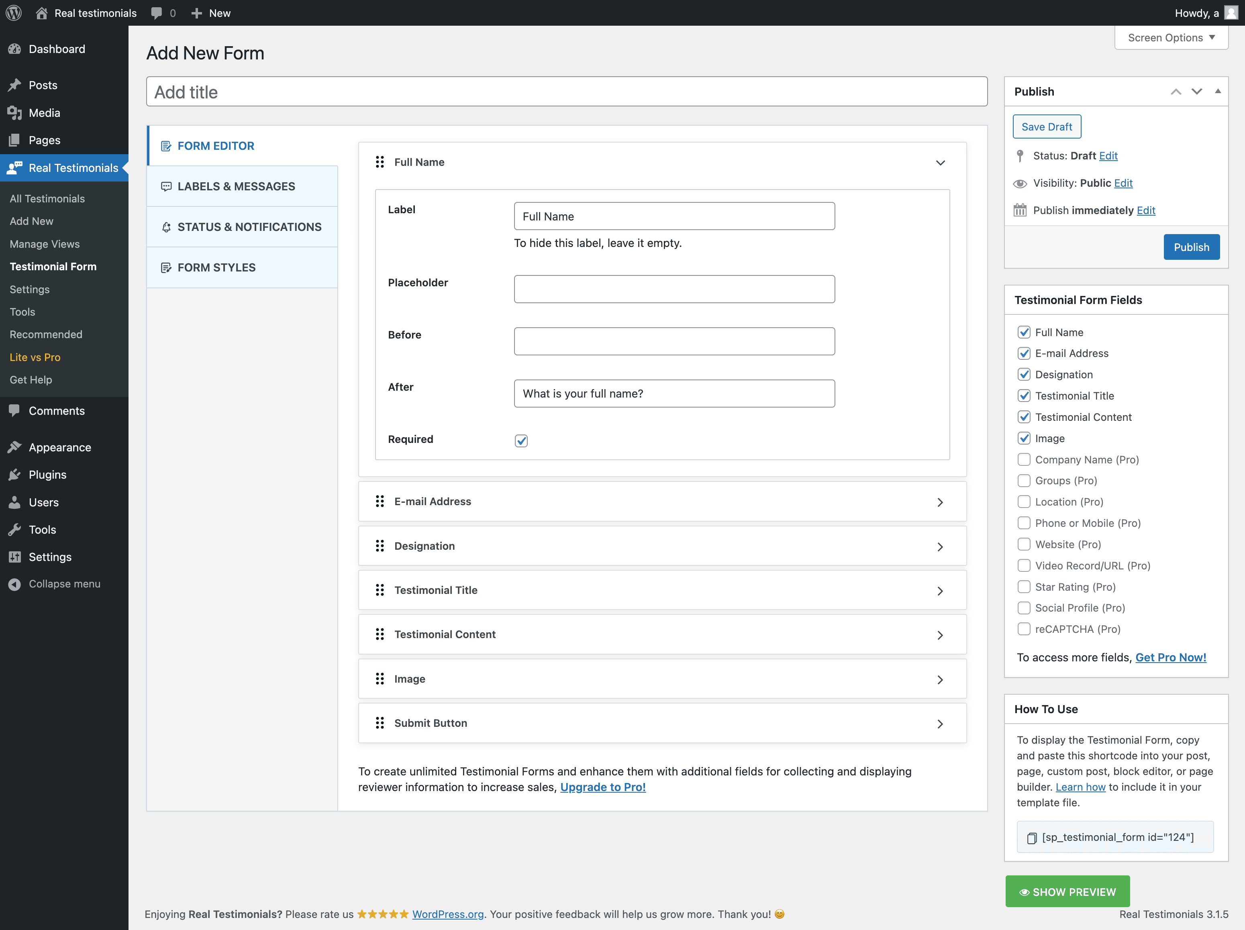Open Manage Views submenu item
This screenshot has height=930, width=1245.
point(45,244)
